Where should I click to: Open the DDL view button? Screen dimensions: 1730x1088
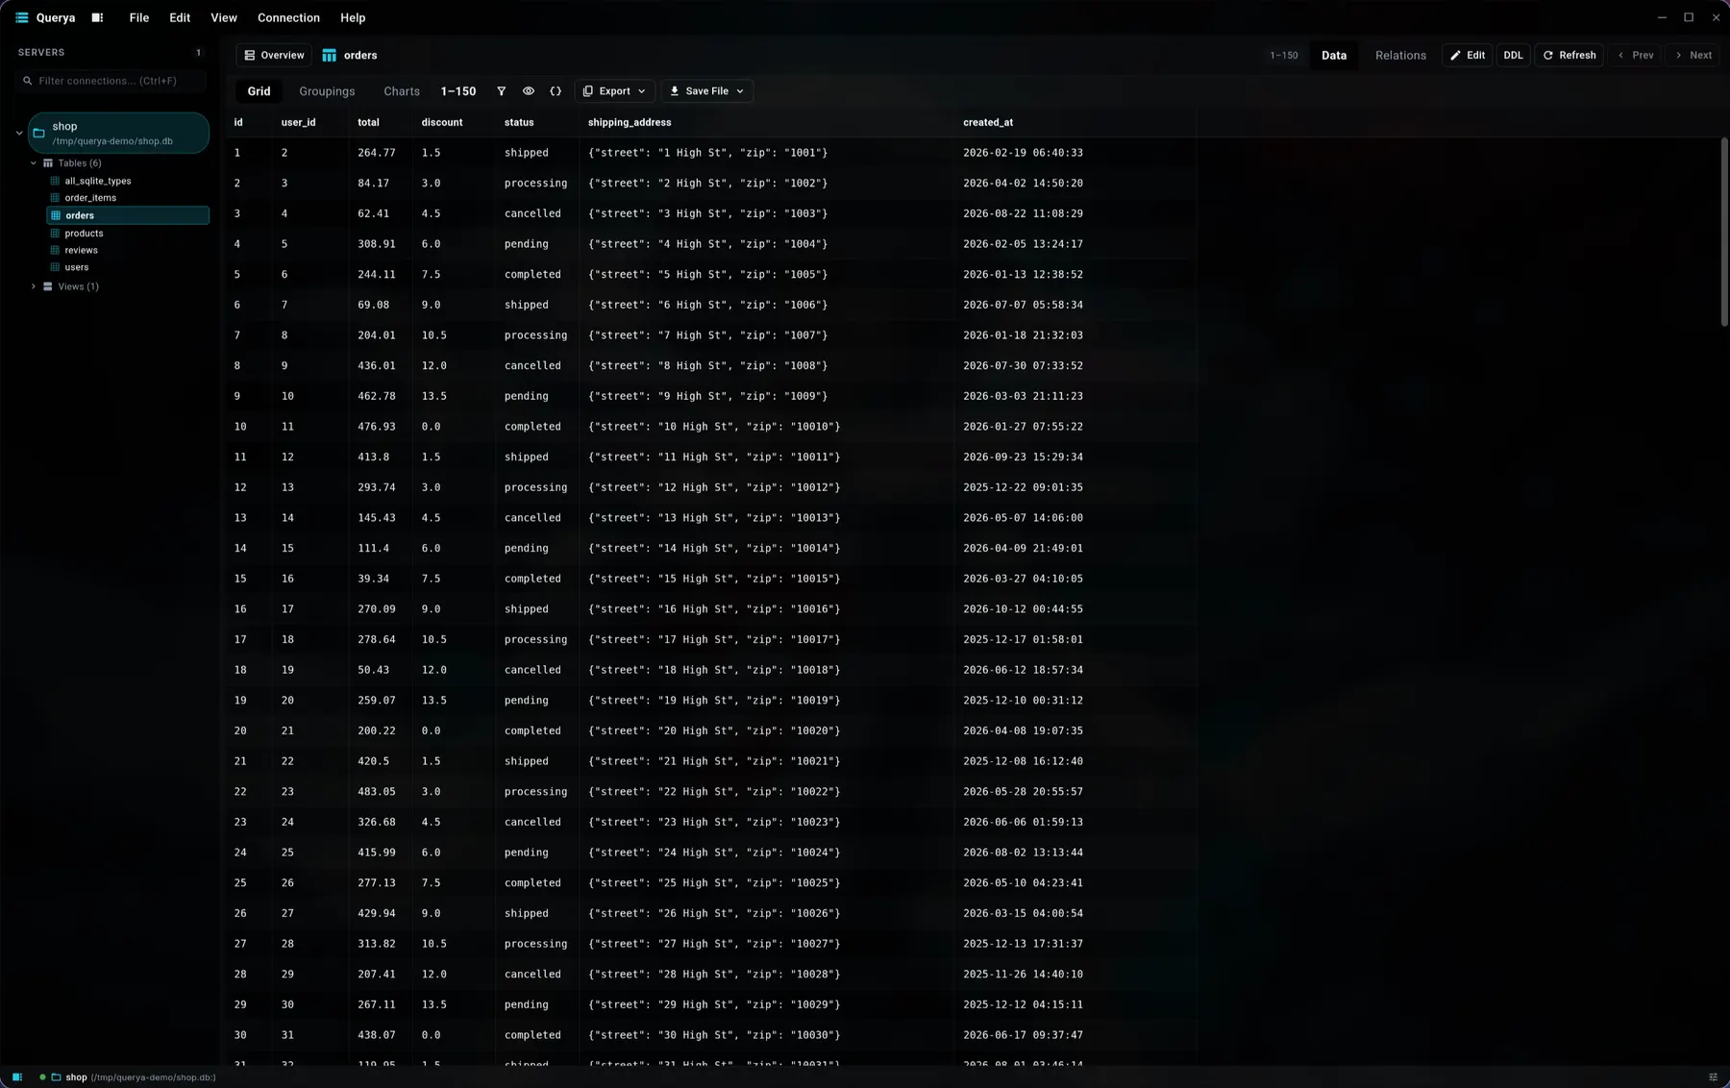click(1513, 56)
